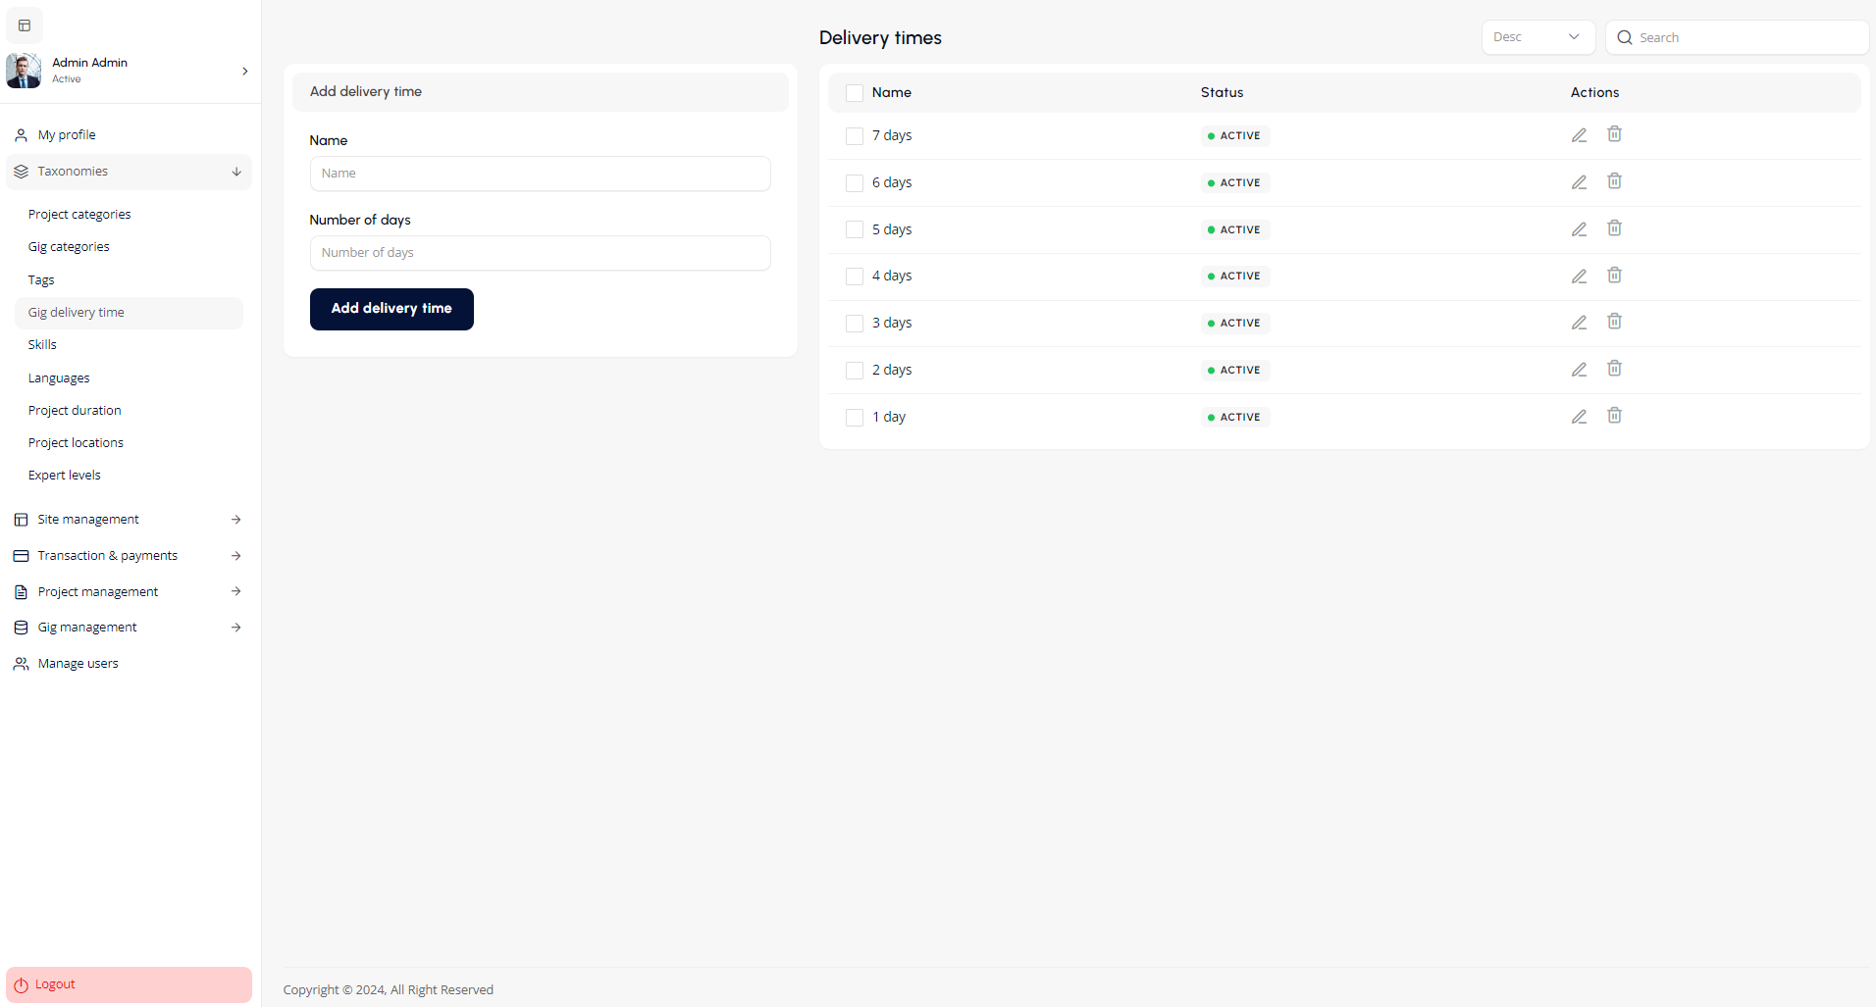Select the 2 days checkbox
Image resolution: width=1876 pixels, height=1007 pixels.
[x=855, y=371]
